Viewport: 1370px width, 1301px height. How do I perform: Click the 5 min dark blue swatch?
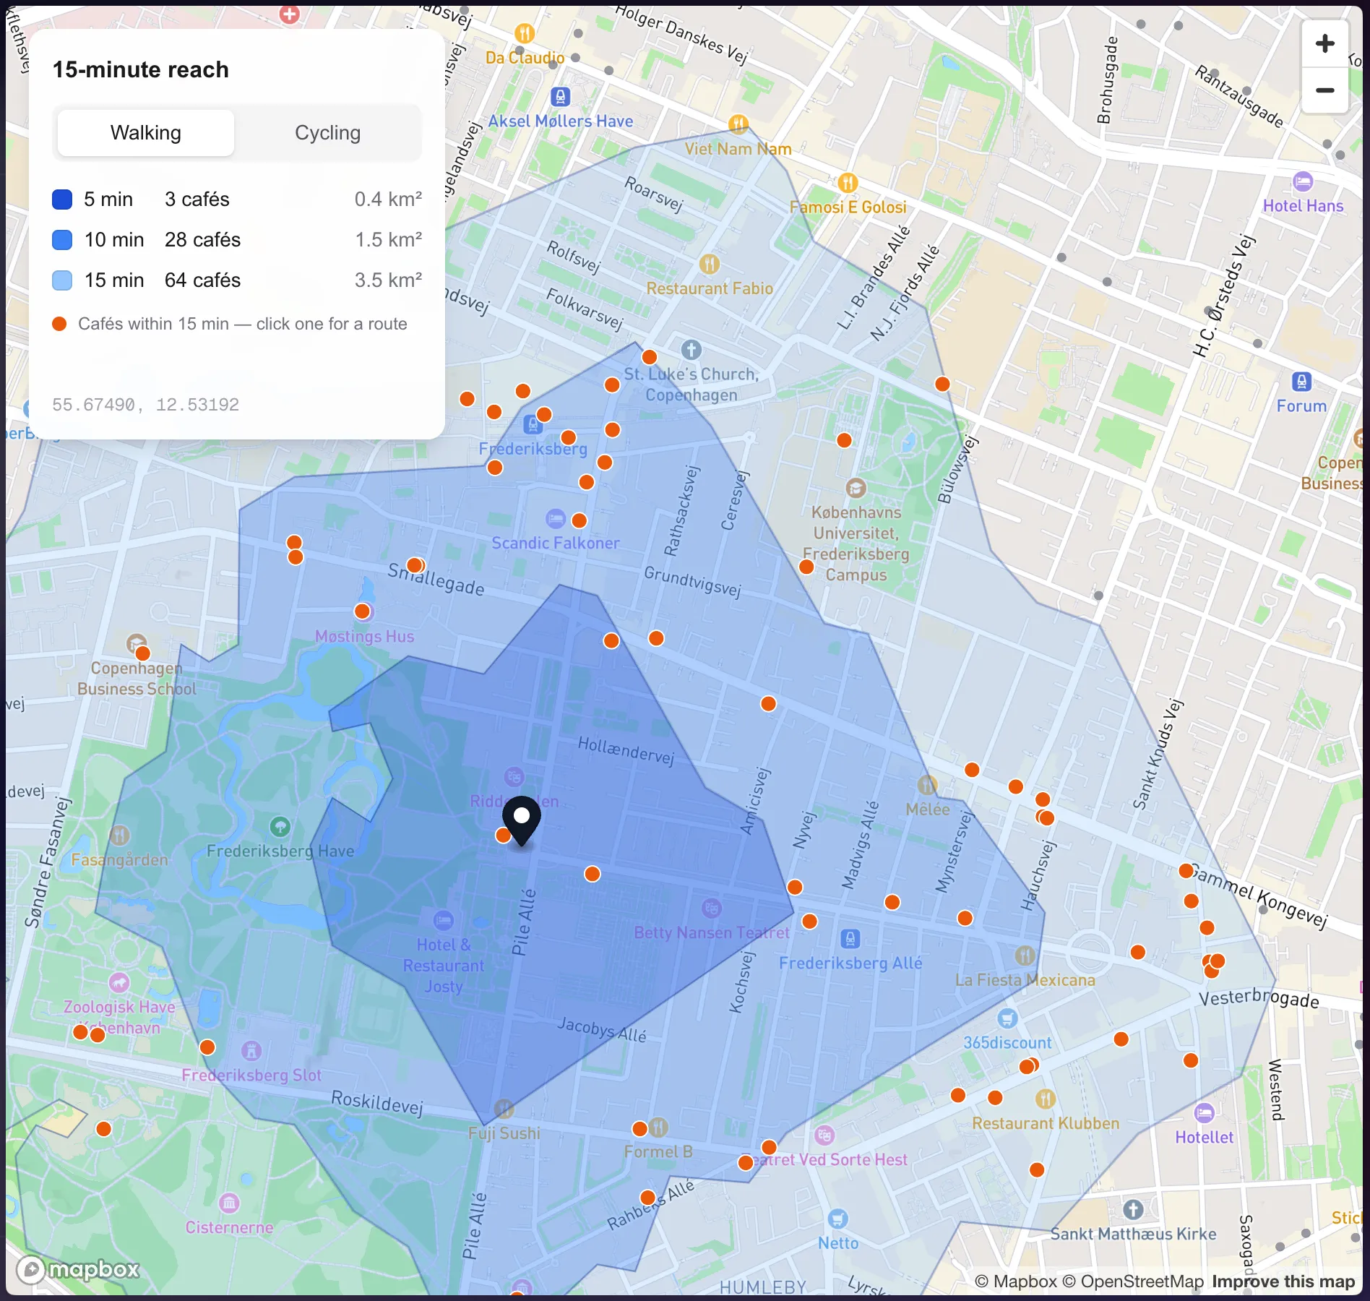62,199
